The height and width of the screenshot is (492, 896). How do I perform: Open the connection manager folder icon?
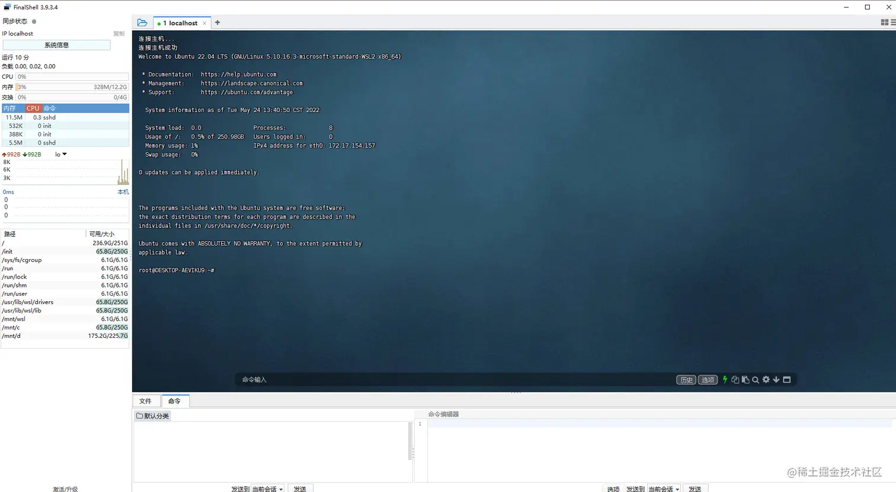tap(142, 23)
